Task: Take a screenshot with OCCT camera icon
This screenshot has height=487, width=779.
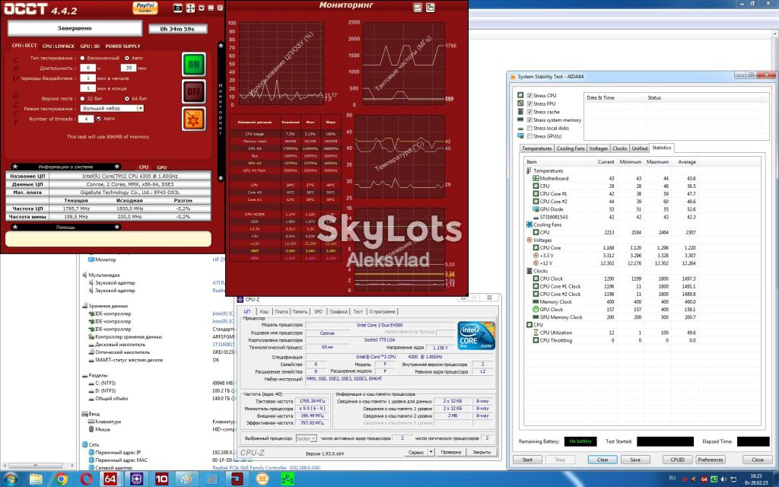Action: (178, 8)
